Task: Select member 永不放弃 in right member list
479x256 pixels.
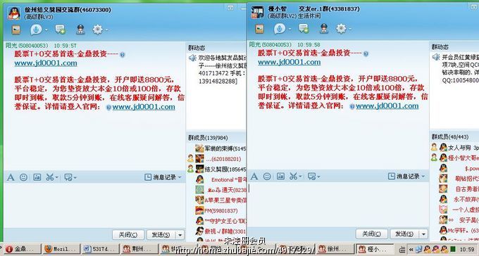Action: click(x=459, y=199)
